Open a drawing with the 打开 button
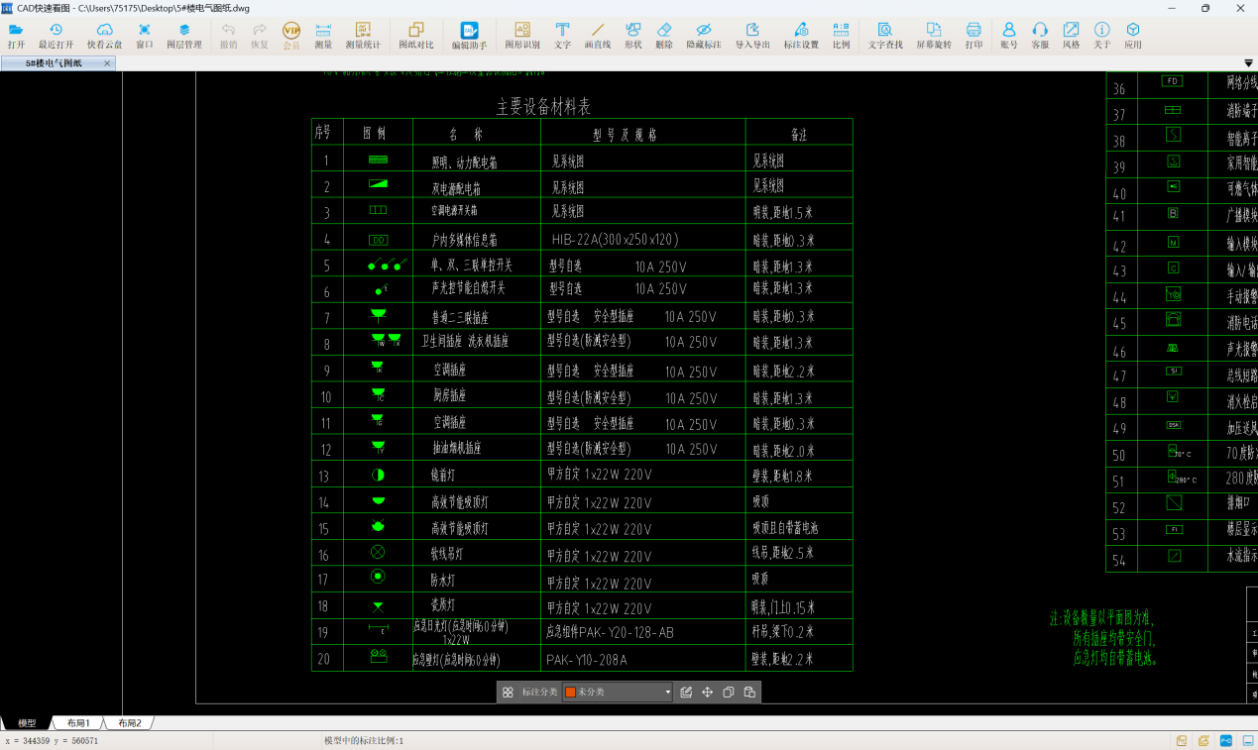The image size is (1258, 750). coord(16,36)
